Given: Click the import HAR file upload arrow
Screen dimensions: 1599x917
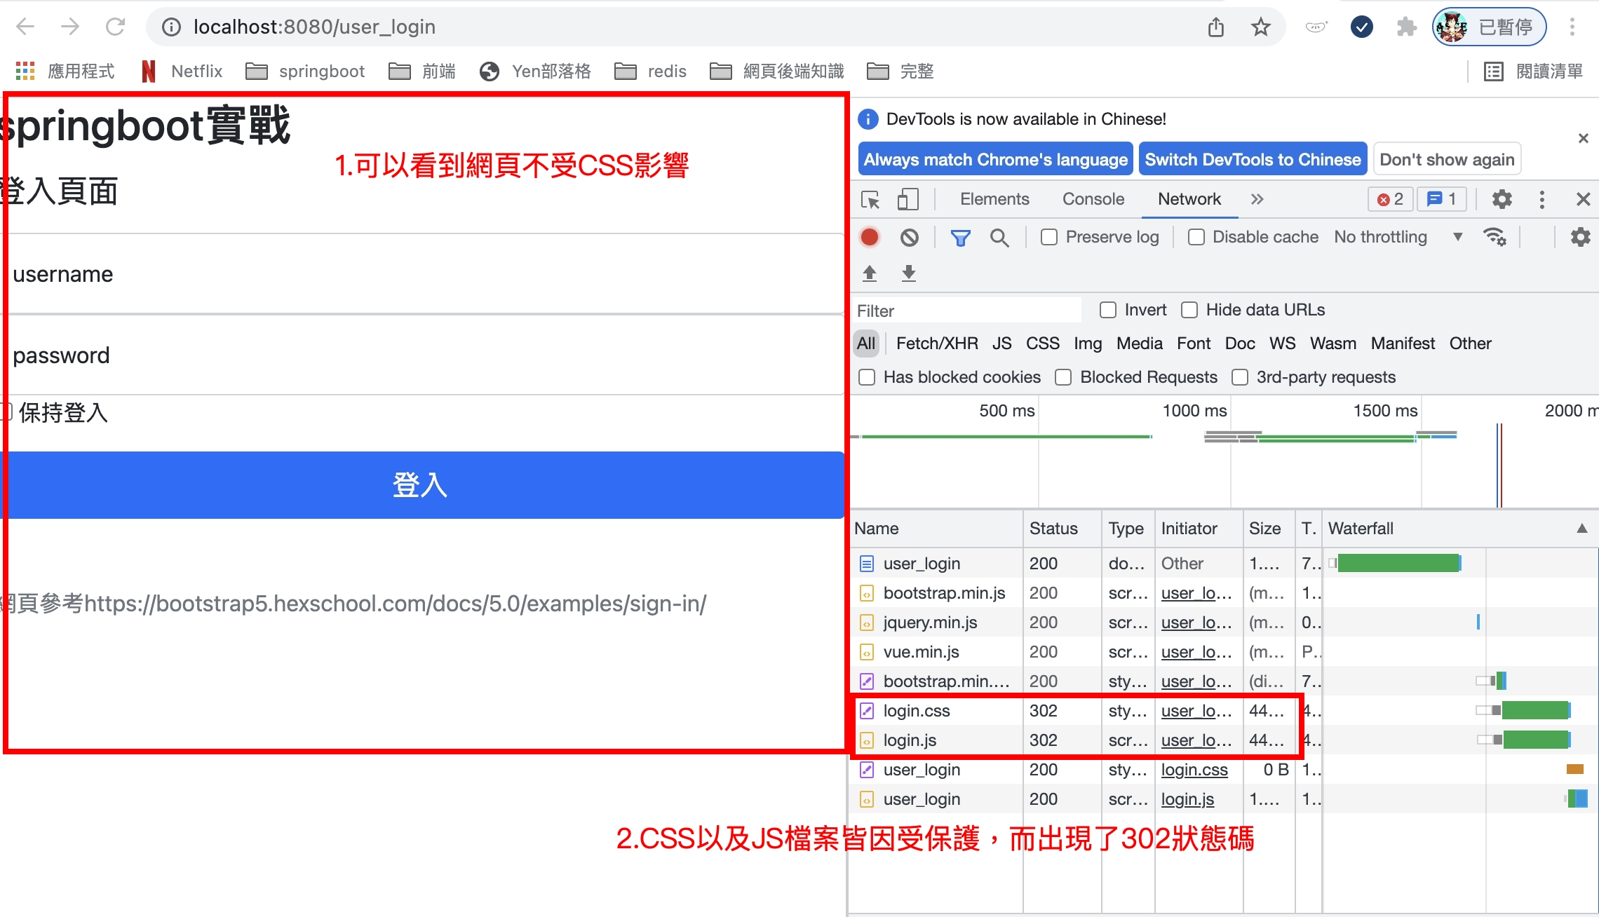Looking at the screenshot, I should [x=870, y=273].
